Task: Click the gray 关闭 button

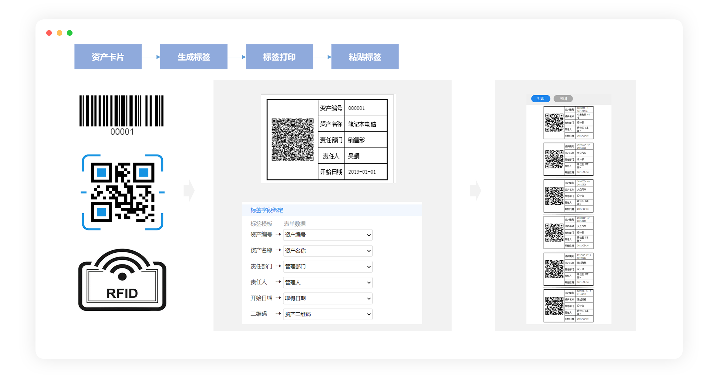Action: [563, 99]
